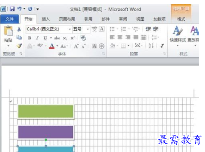The width and height of the screenshot is (205, 152).
Task: Click the Bullets list icon
Action: click(x=112, y=29)
